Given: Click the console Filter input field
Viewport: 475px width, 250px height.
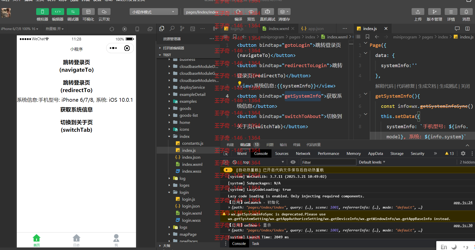Looking at the screenshot, I should click(328, 162).
